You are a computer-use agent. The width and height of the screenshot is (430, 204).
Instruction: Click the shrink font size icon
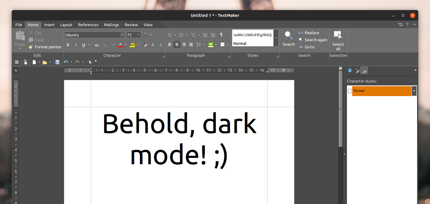pyautogui.click(x=161, y=45)
